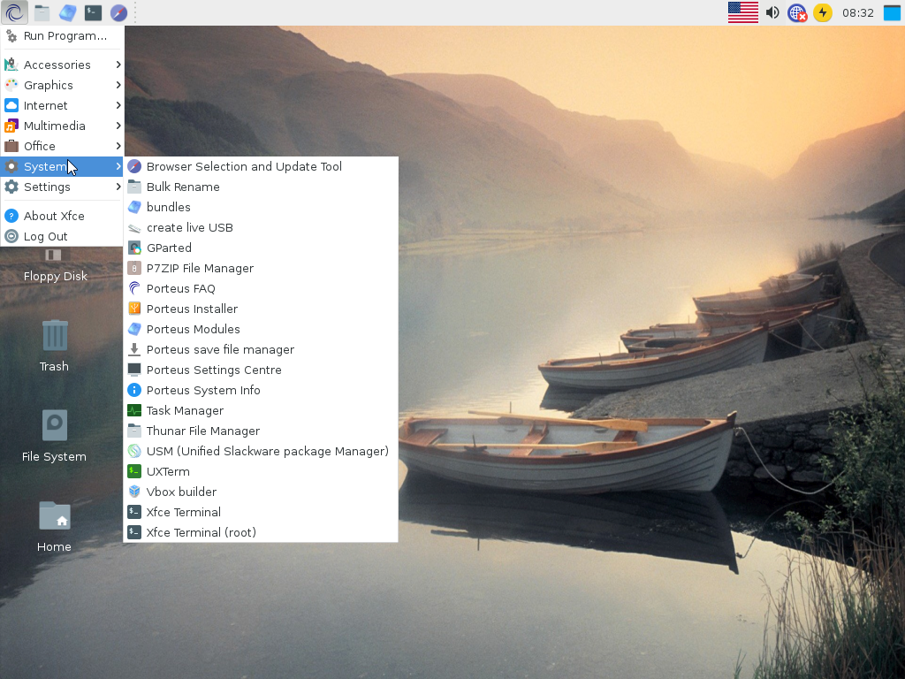Expand the Accessories submenu
The image size is (905, 679).
(x=63, y=65)
